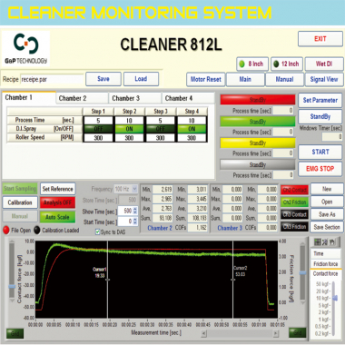Open the Main screen button

(245, 79)
